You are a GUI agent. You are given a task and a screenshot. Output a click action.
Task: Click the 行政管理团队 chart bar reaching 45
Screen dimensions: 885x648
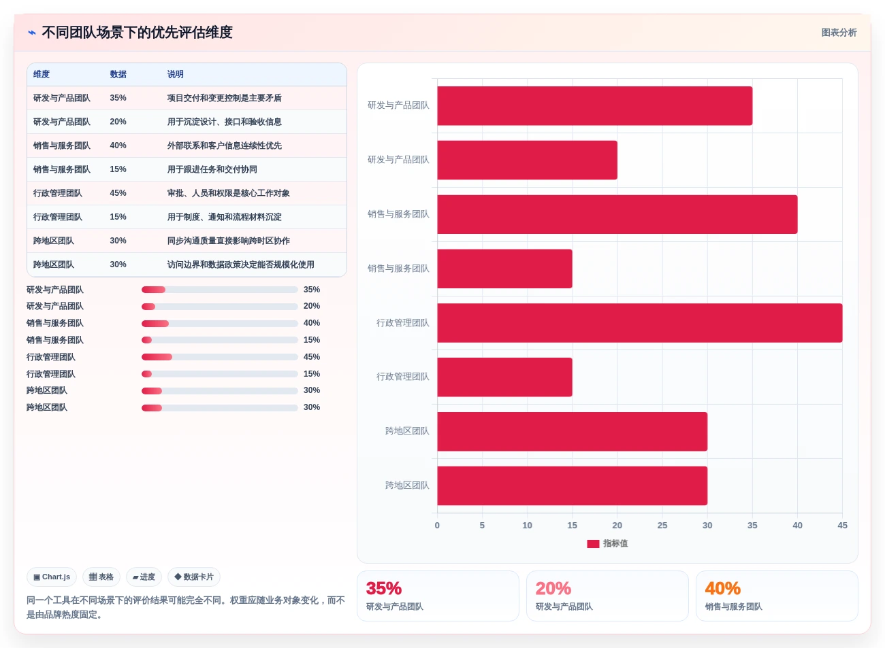640,323
